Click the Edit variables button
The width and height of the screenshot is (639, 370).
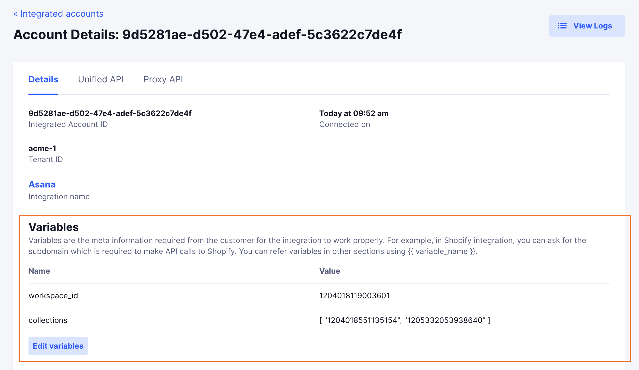click(x=58, y=346)
